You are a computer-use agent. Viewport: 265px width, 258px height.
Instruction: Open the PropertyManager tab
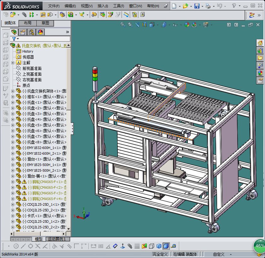coord(23,32)
